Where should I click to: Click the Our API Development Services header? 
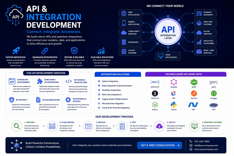[46, 73]
